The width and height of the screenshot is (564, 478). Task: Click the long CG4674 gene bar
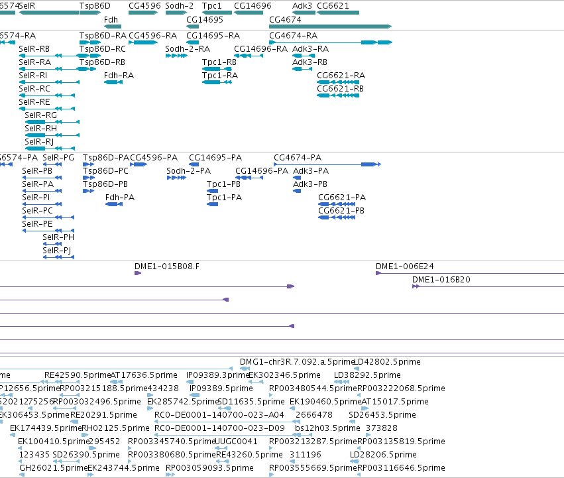[x=330, y=27]
